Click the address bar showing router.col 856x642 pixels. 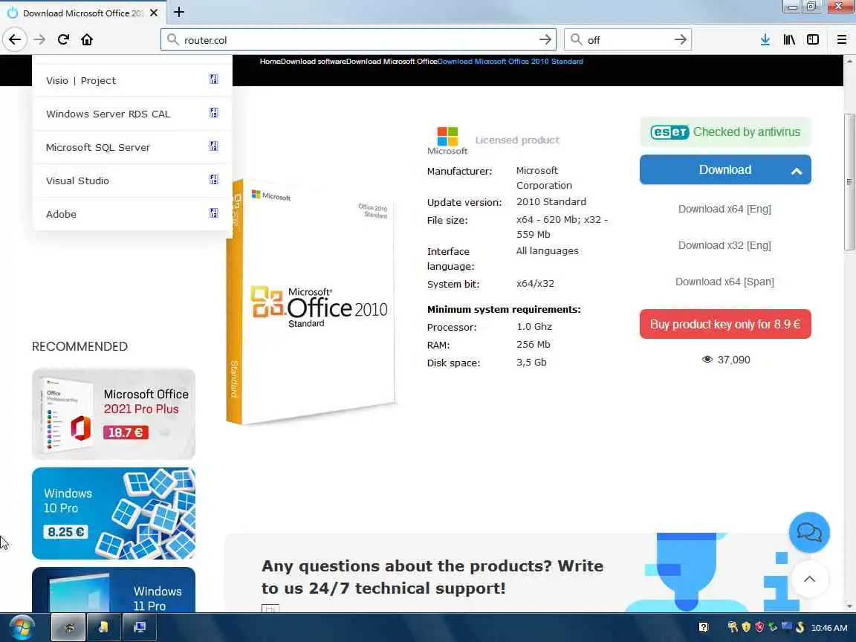358,39
